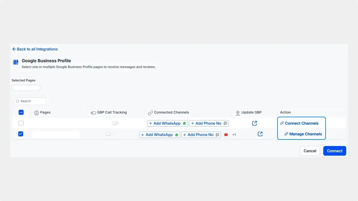Open Back to all Integrations link
The width and height of the screenshot is (358, 201).
click(37, 49)
